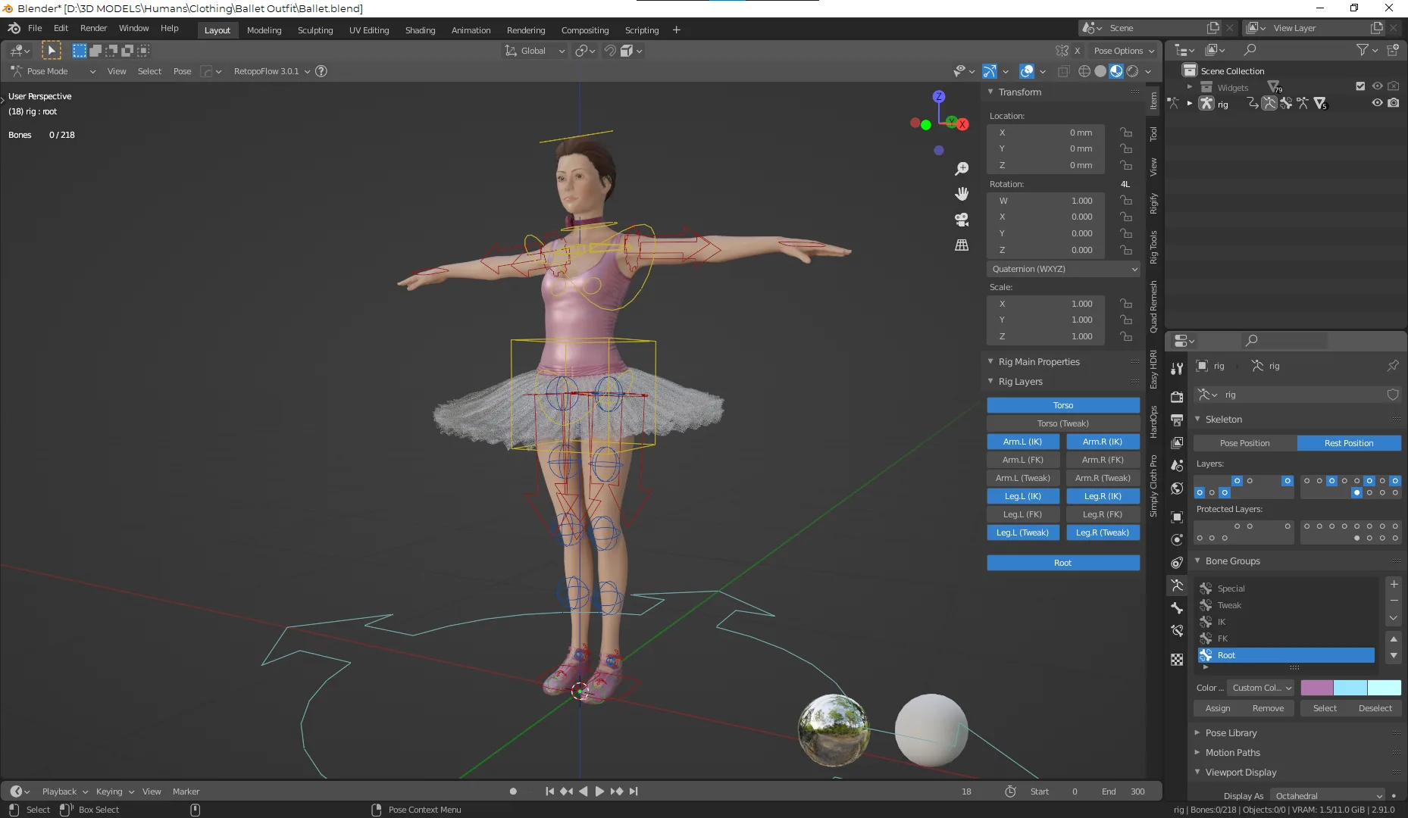The image size is (1408, 818).
Task: Click the pan view hand icon
Action: coord(962,194)
